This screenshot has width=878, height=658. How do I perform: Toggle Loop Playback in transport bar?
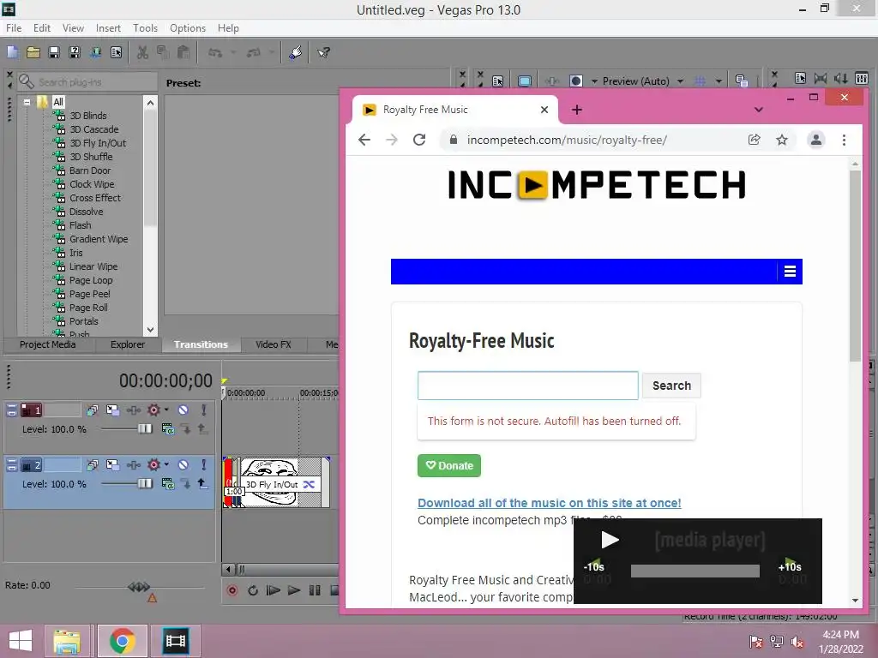point(253,590)
